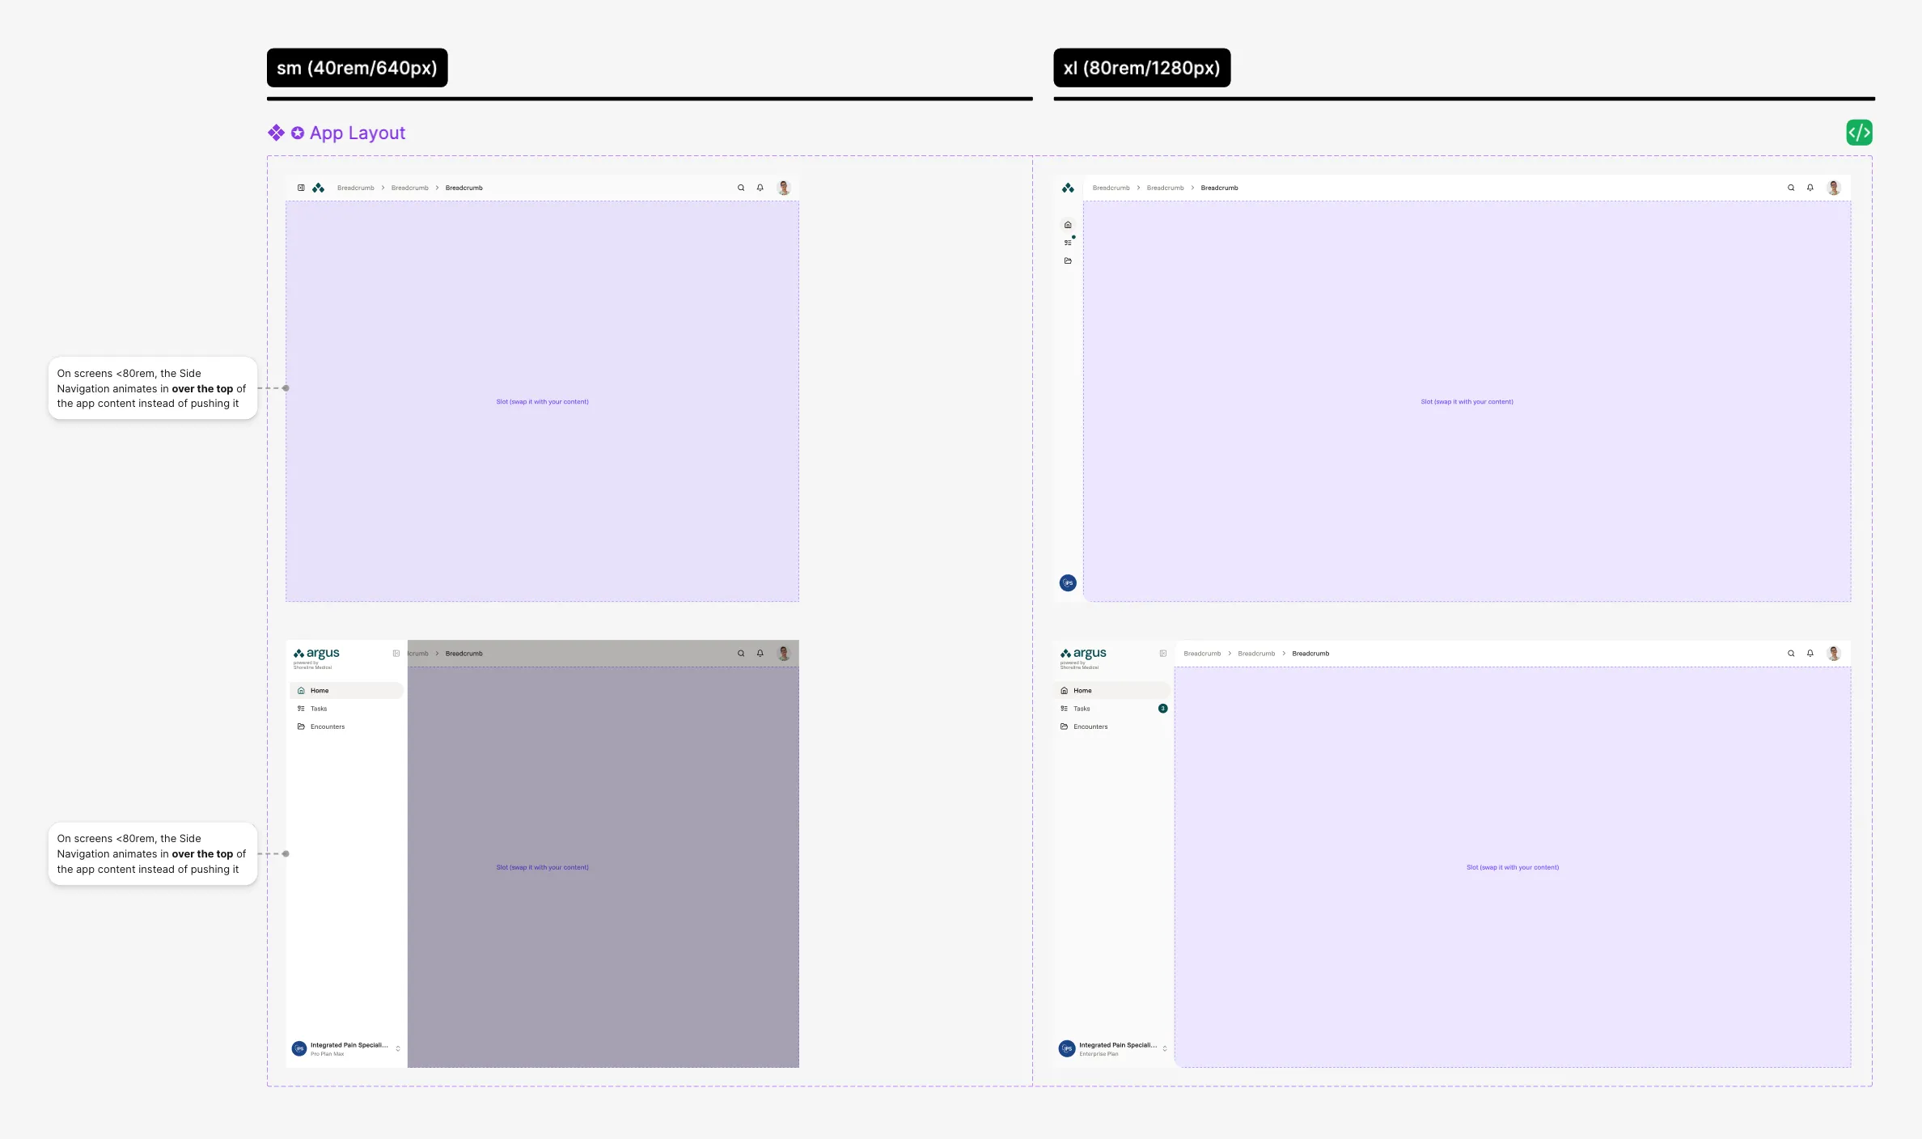Select Tasks item with badge 3
The image size is (1922, 1139).
[1082, 709]
